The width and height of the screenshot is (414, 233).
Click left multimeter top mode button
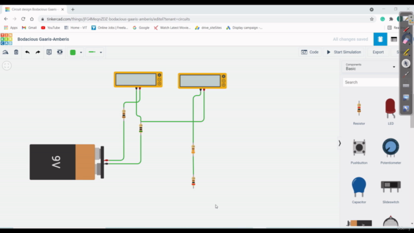pyautogui.click(x=159, y=75)
